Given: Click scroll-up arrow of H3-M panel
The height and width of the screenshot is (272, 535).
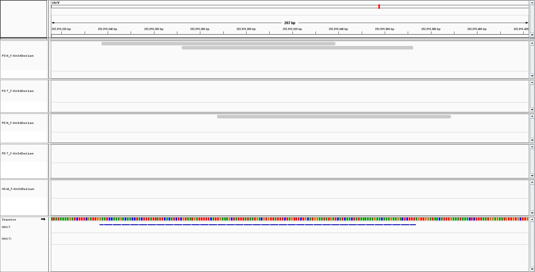Looking at the screenshot, I should (532, 182).
